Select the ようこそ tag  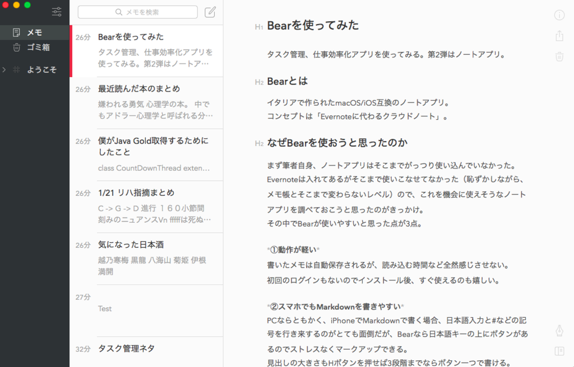[x=35, y=69]
